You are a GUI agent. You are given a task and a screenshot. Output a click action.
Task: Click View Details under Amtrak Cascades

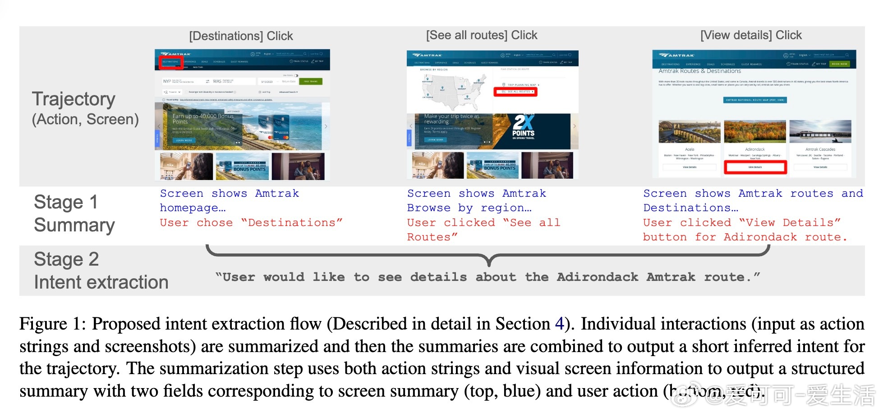[x=820, y=167]
